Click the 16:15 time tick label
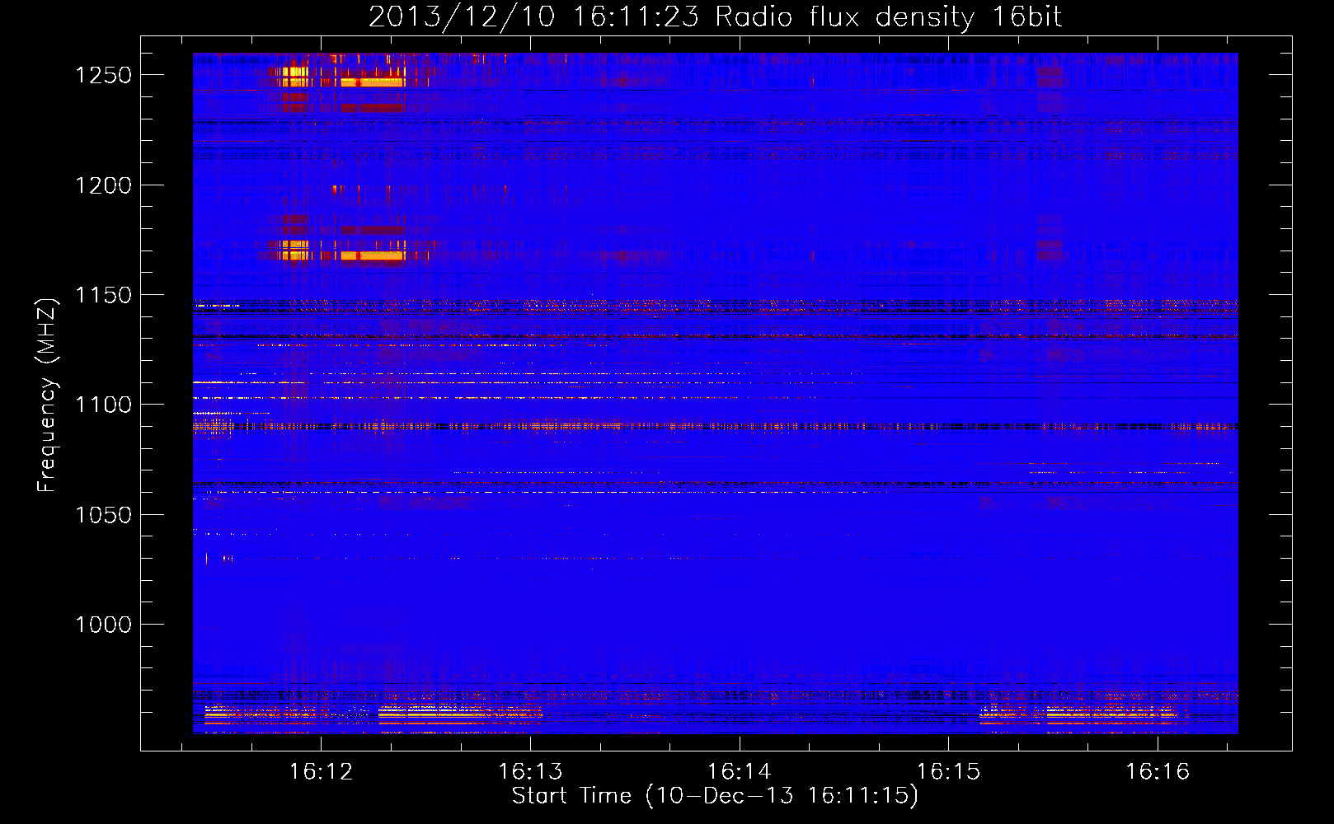 pyautogui.click(x=949, y=772)
